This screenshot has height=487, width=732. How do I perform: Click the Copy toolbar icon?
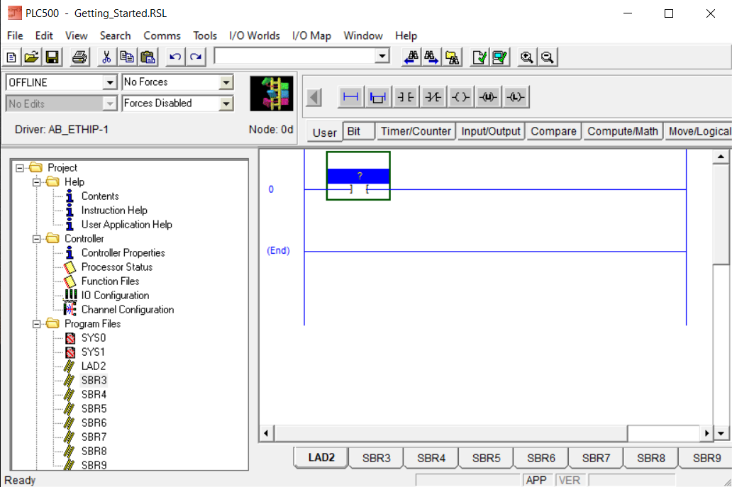[x=127, y=57]
